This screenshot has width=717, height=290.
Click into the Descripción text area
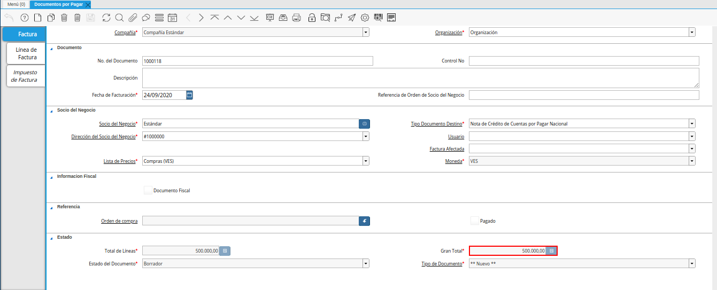(x=420, y=78)
